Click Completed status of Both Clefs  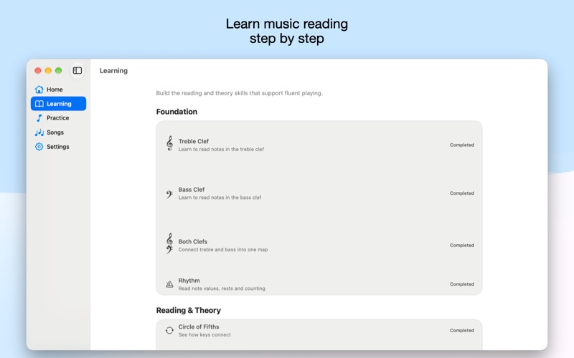pyautogui.click(x=462, y=246)
